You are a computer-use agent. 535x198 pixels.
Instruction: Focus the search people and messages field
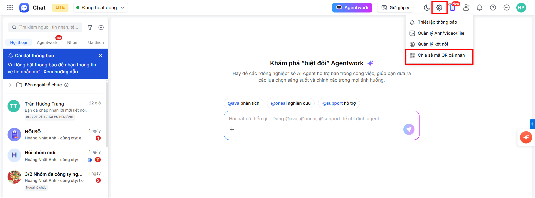(45, 27)
